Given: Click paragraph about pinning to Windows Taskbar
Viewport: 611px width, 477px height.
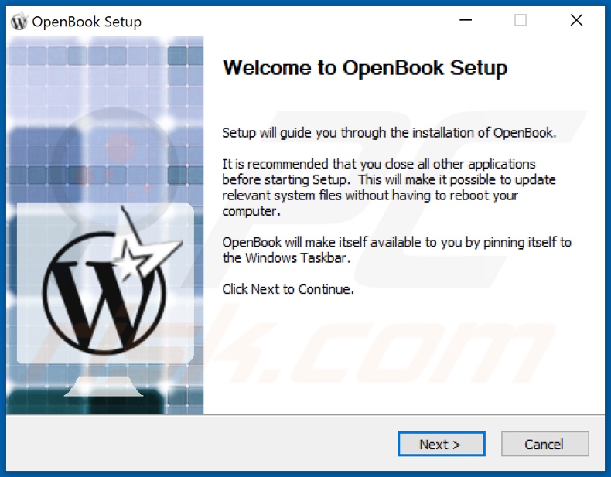Looking at the screenshot, I should point(397,250).
